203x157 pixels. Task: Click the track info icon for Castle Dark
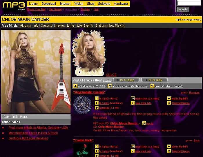[x=133, y=151]
